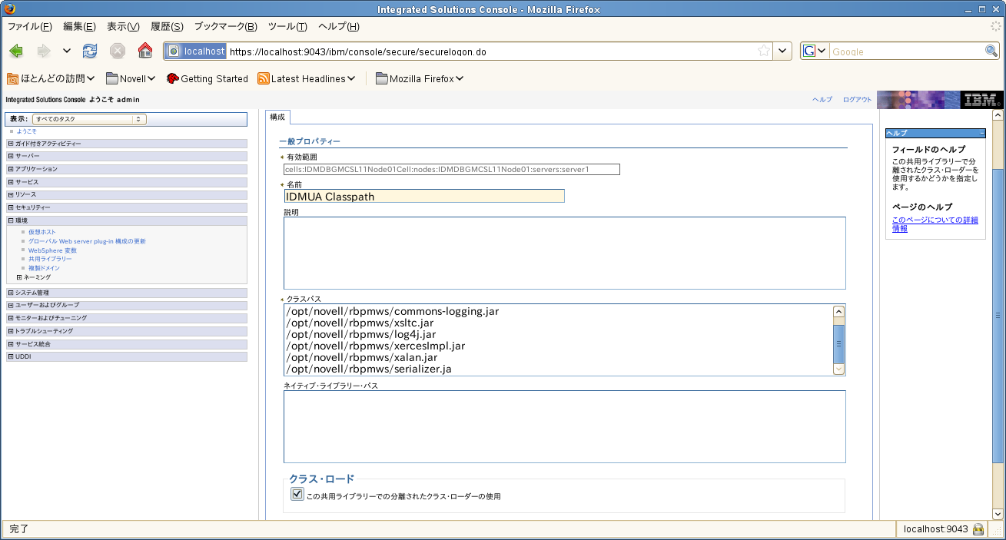Select the 構成 tab
Image resolution: width=1006 pixels, height=540 pixels.
coord(277,117)
